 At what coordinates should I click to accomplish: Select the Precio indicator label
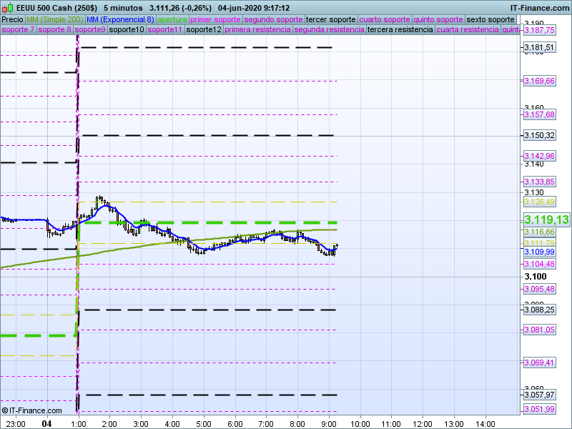[12, 19]
